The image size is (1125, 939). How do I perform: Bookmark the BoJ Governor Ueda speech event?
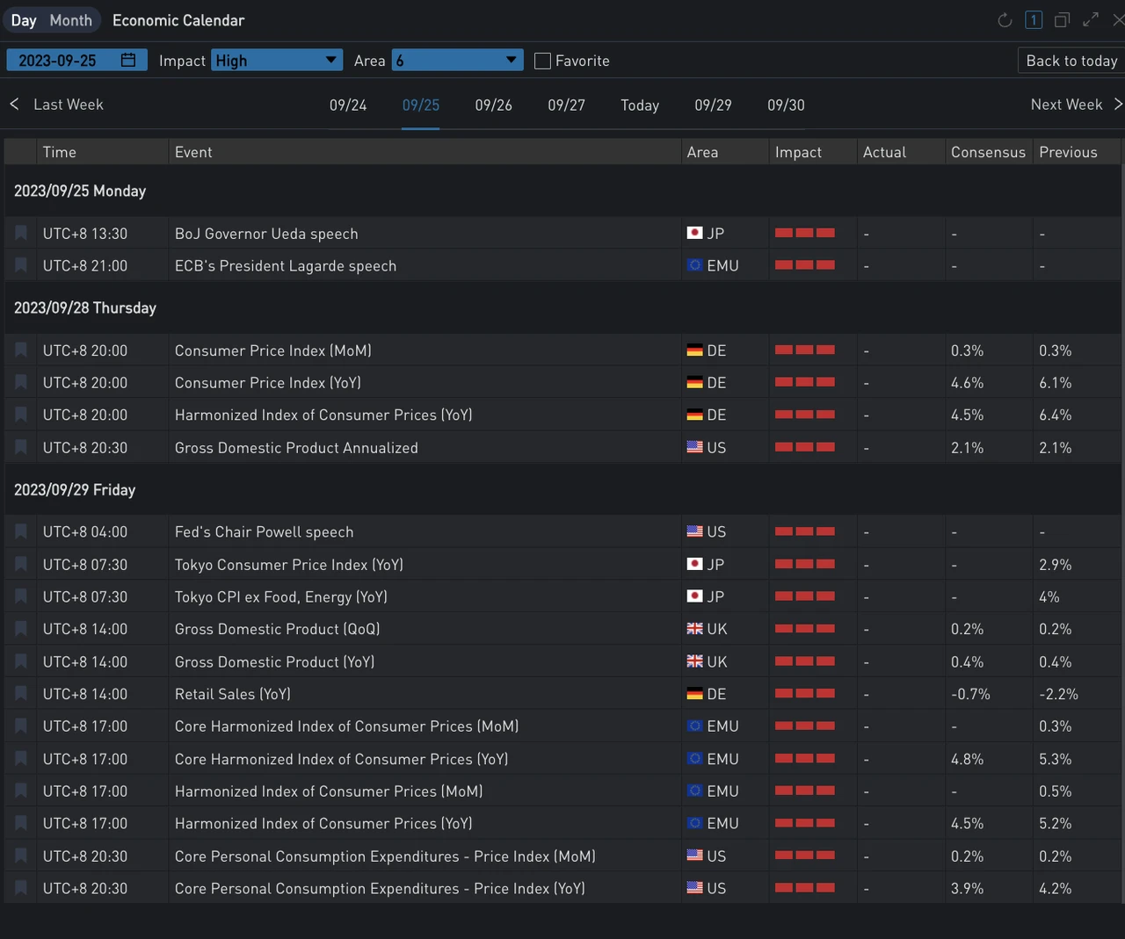tap(21, 234)
